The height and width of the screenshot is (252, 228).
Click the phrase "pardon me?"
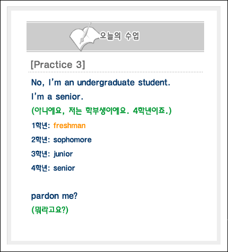click(54, 196)
